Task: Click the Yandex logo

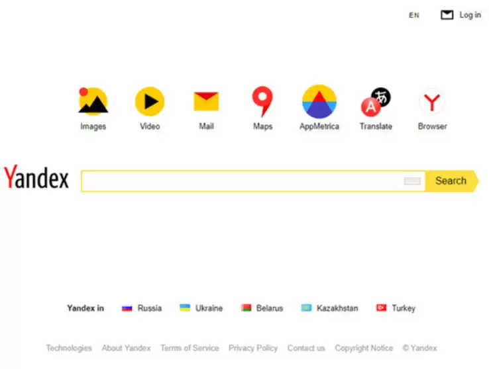Action: click(36, 177)
